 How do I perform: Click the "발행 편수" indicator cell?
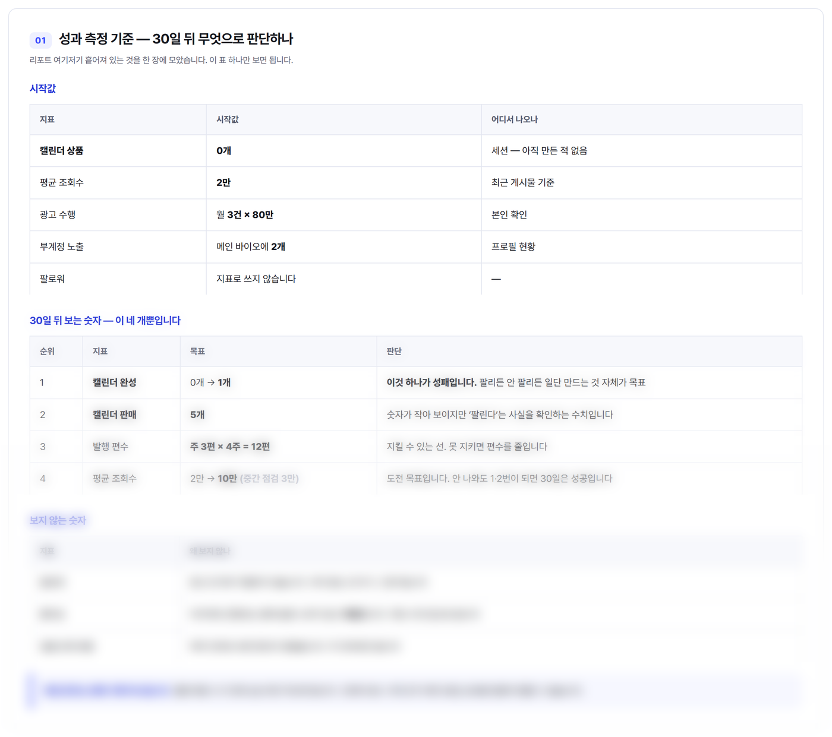point(131,447)
